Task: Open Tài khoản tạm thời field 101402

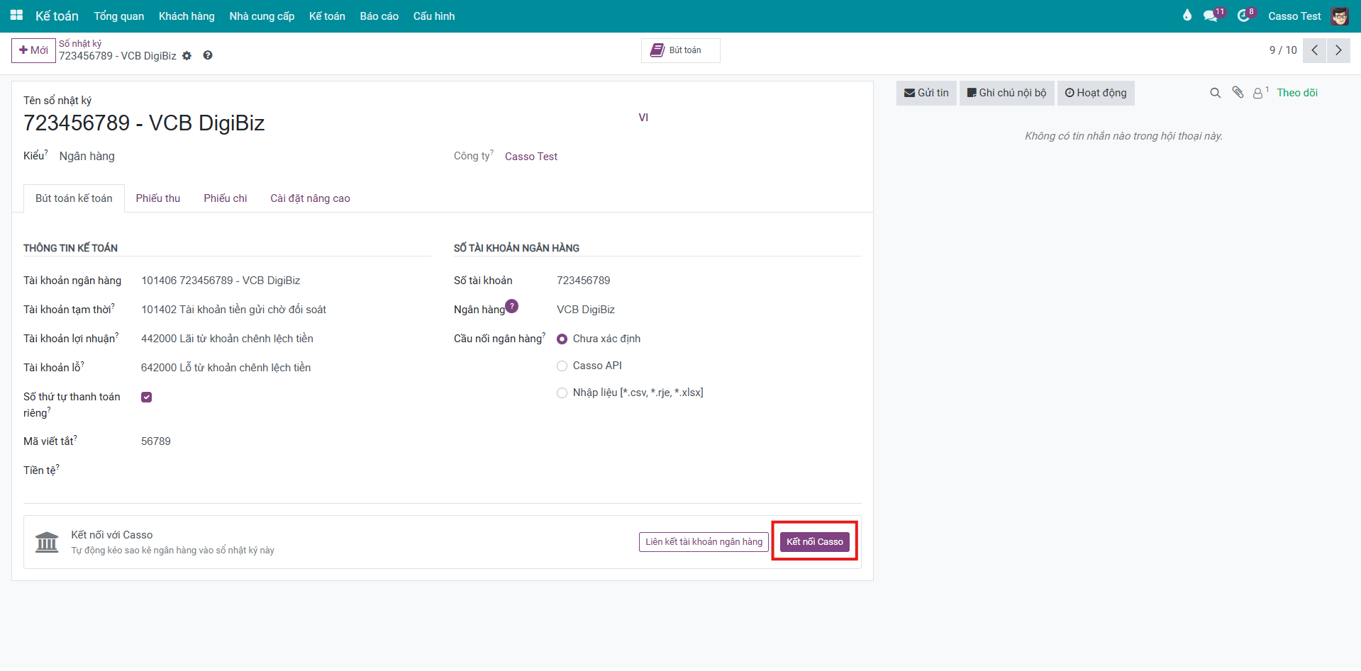Action: [x=233, y=310]
